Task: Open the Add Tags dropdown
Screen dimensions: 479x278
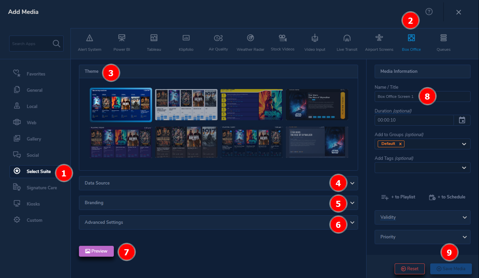Action: tap(422, 168)
